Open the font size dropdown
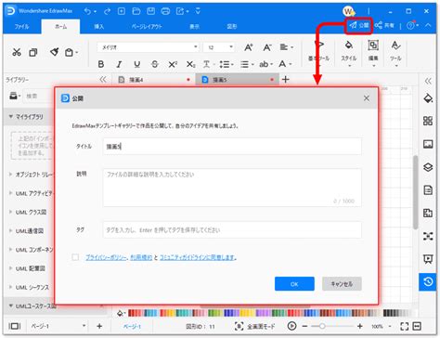440x338 pixels. click(x=231, y=47)
